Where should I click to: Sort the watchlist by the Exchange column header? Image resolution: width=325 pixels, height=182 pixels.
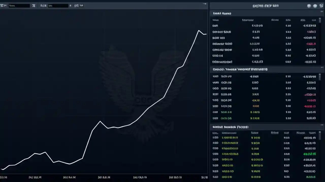[247, 20]
